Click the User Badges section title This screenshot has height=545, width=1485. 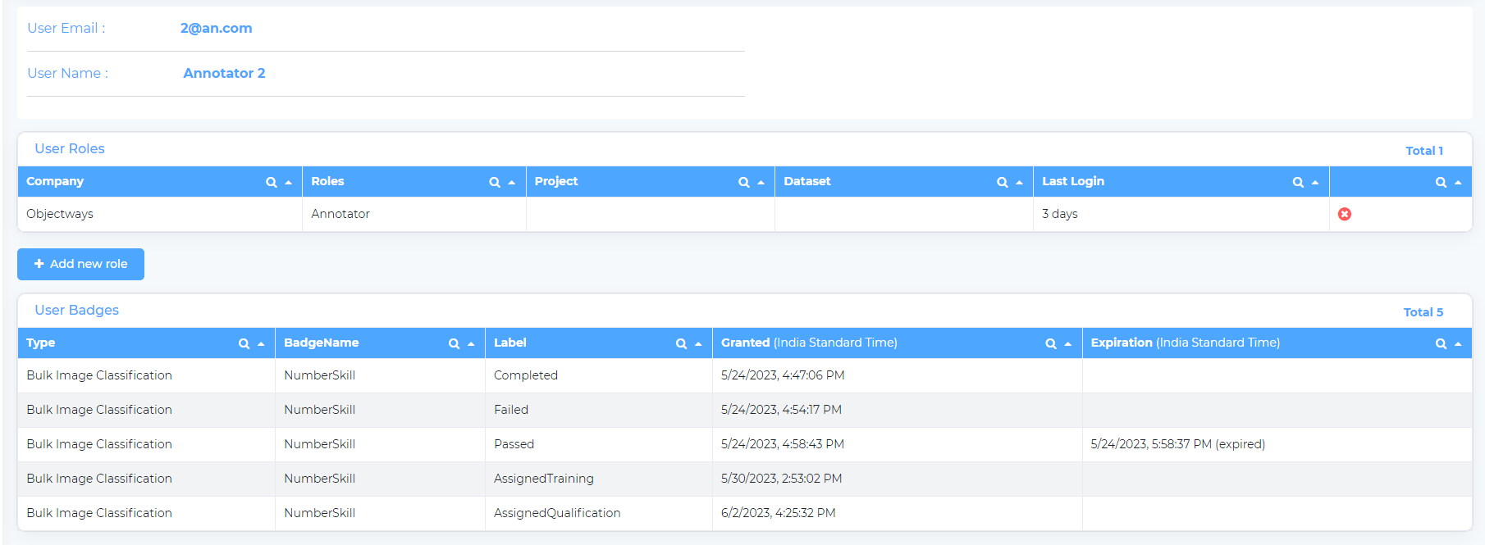(76, 310)
